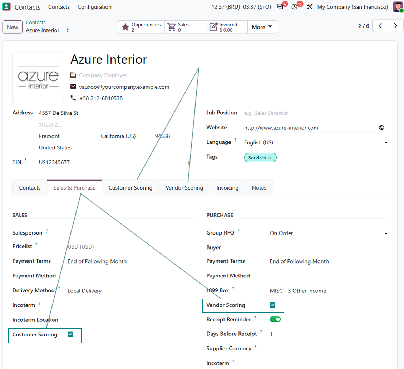404x369 pixels.
Task: Open the activities clock icon
Action: pos(295,7)
